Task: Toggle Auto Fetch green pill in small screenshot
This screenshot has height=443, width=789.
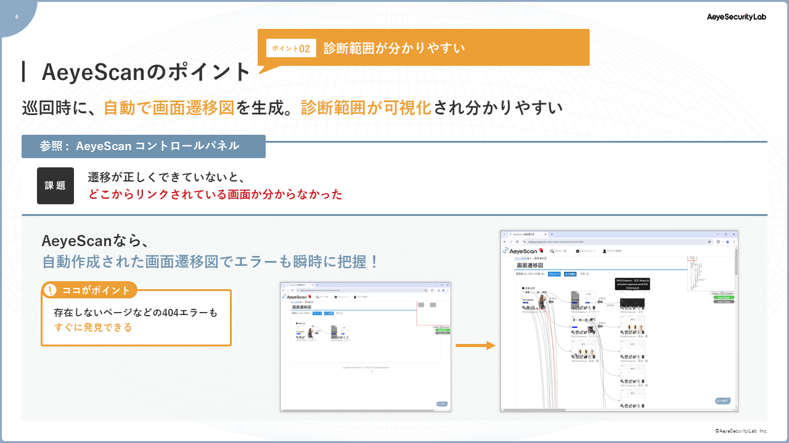Action: coord(443,330)
